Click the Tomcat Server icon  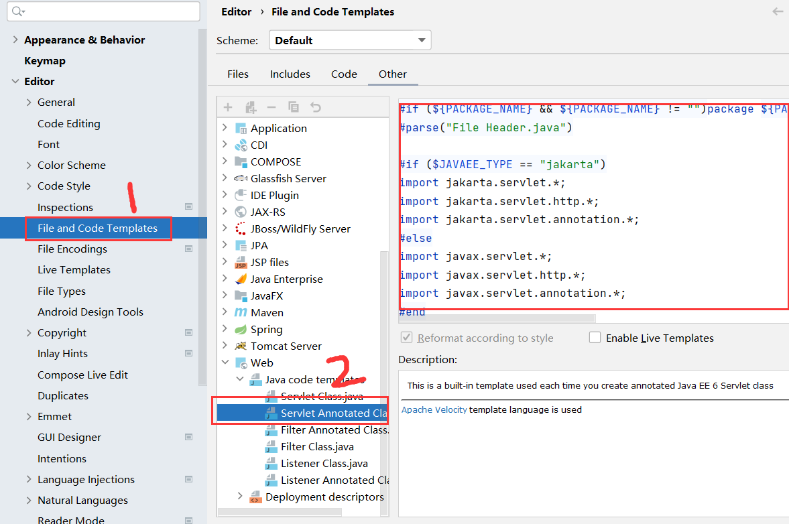click(x=241, y=346)
